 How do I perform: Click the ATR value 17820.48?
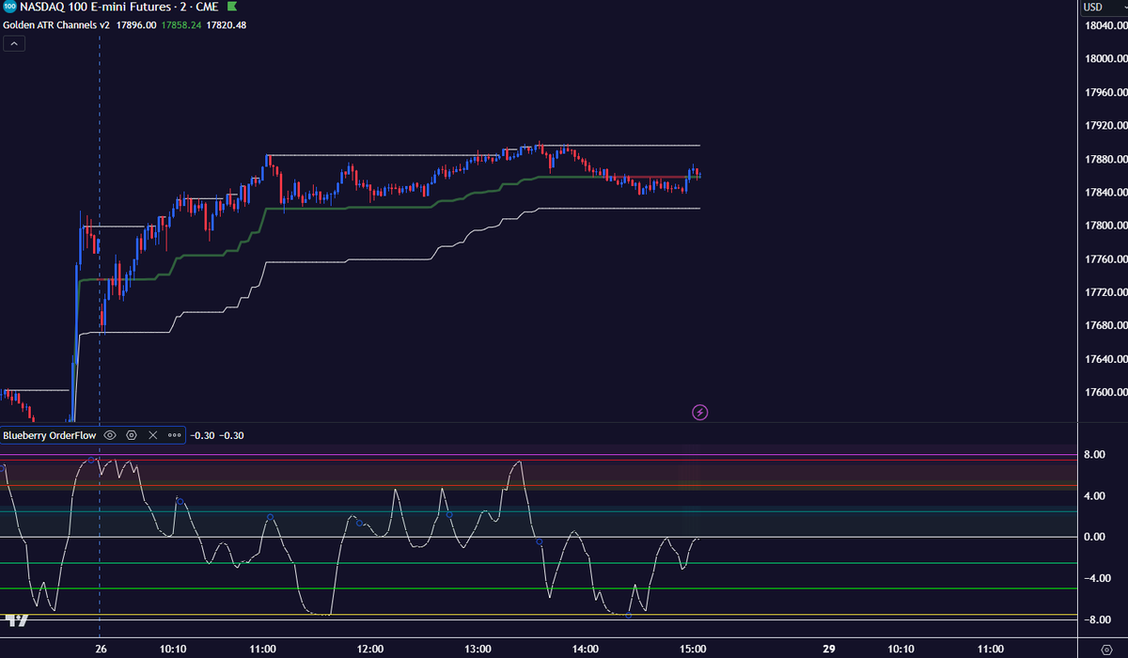[227, 25]
